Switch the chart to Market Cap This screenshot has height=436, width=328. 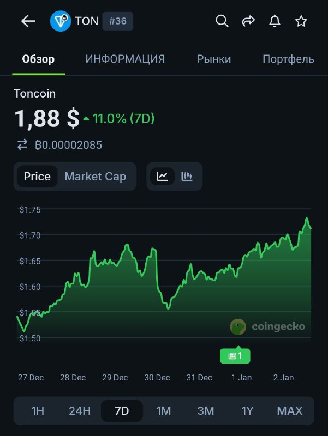(95, 176)
